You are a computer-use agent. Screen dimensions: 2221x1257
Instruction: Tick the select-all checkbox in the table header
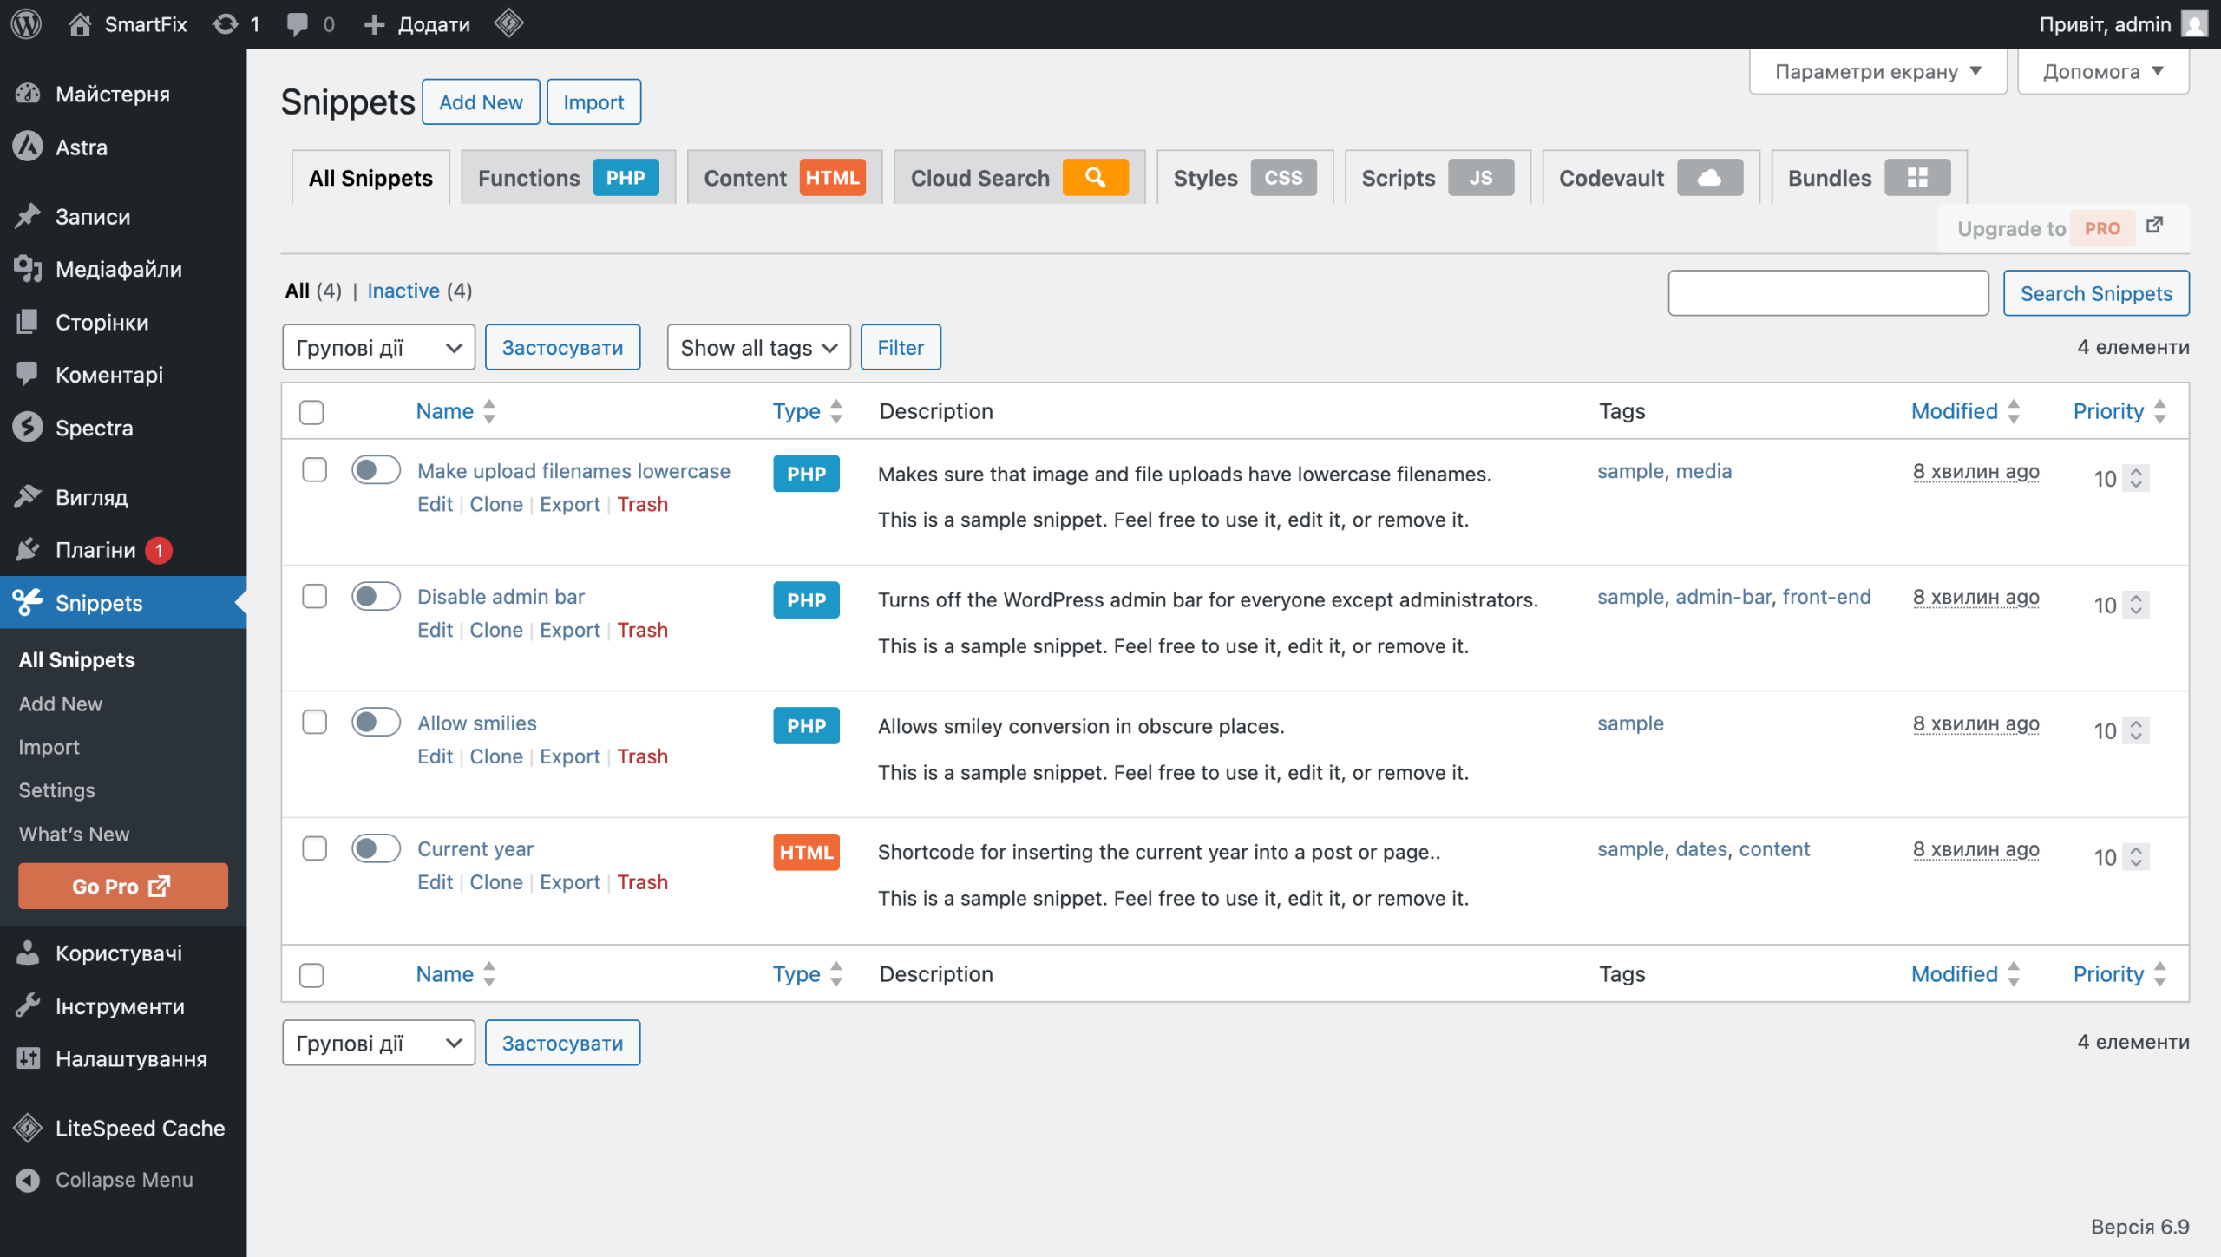click(x=311, y=412)
